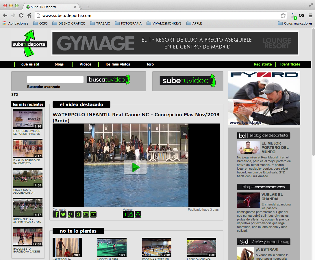Open the DISEÑO GRAFICO bookmarks folder
The image size is (315, 260).
pyautogui.click(x=69, y=23)
